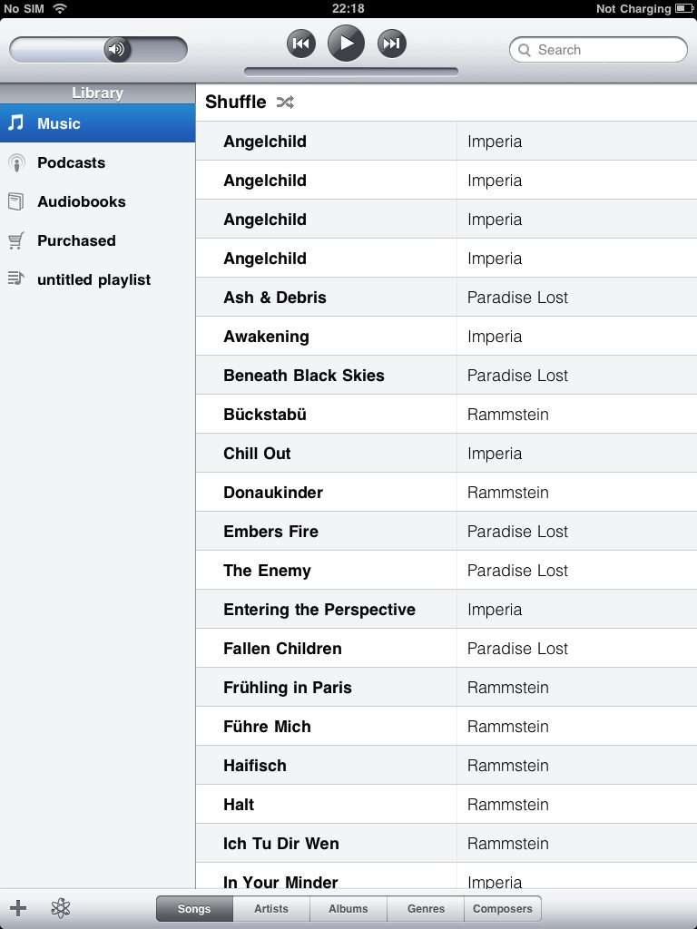Viewport: 697px width, 929px height.
Task: Open Audiobooks in the sidebar
Action: tap(97, 201)
